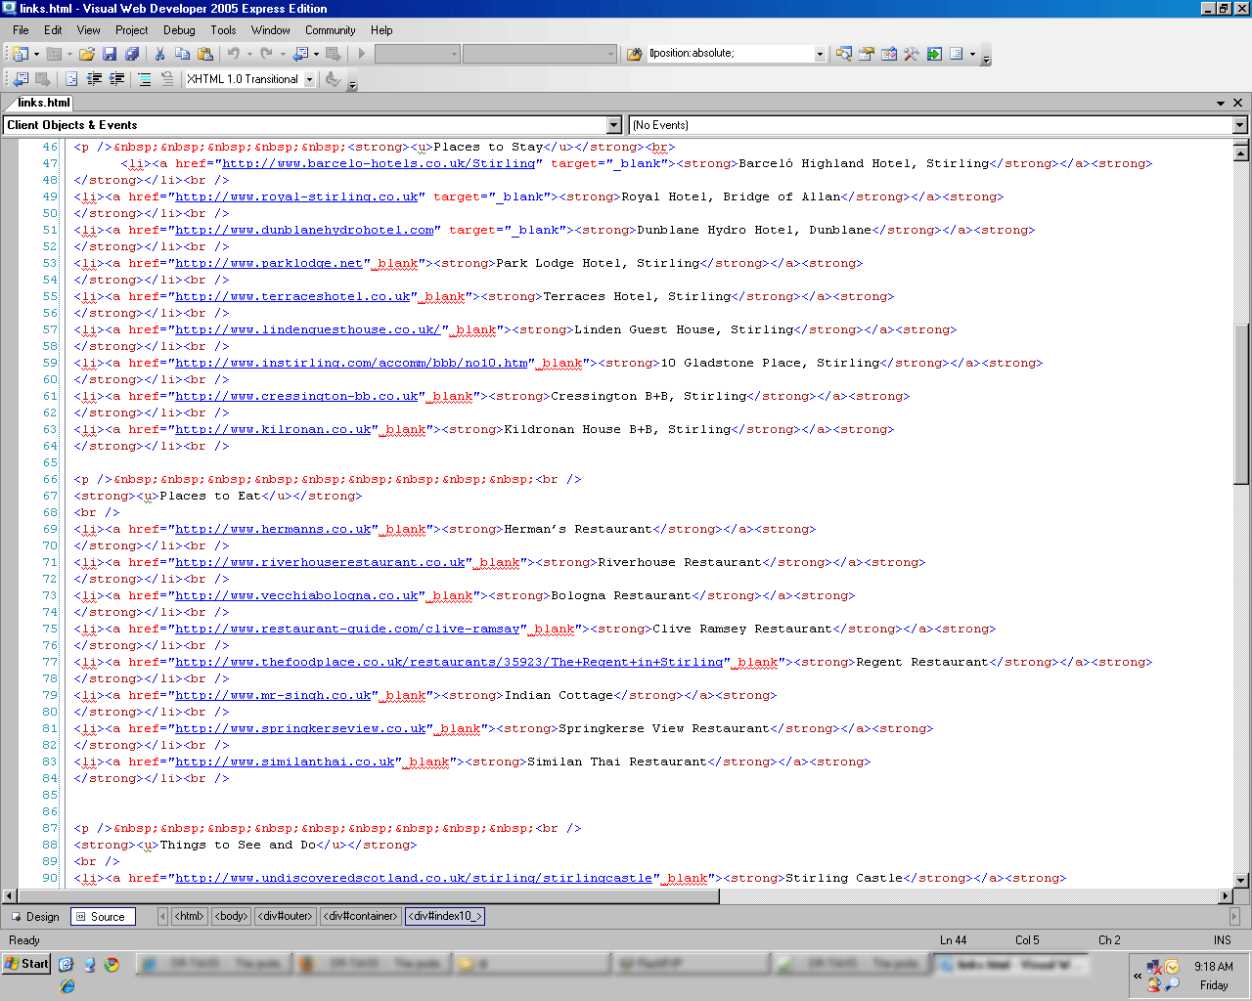Click the Increase Indent icon

tap(116, 79)
